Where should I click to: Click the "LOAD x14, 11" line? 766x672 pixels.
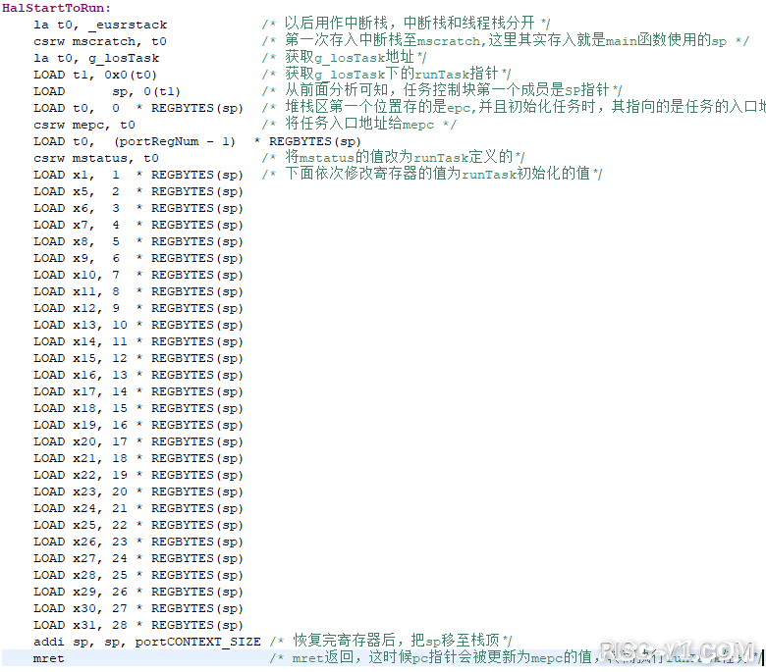(x=138, y=341)
